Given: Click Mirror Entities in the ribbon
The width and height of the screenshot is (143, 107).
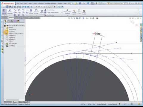Looking at the screenshot, I should click(49, 10).
